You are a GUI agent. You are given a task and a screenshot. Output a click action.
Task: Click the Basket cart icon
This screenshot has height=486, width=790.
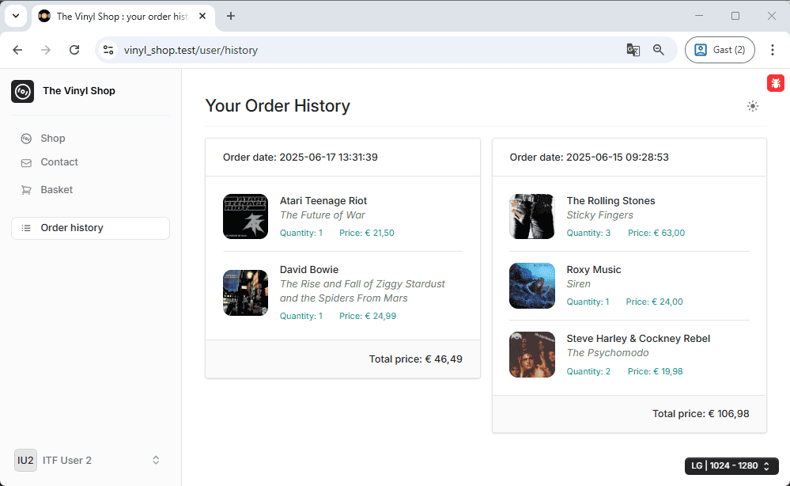[26, 190]
